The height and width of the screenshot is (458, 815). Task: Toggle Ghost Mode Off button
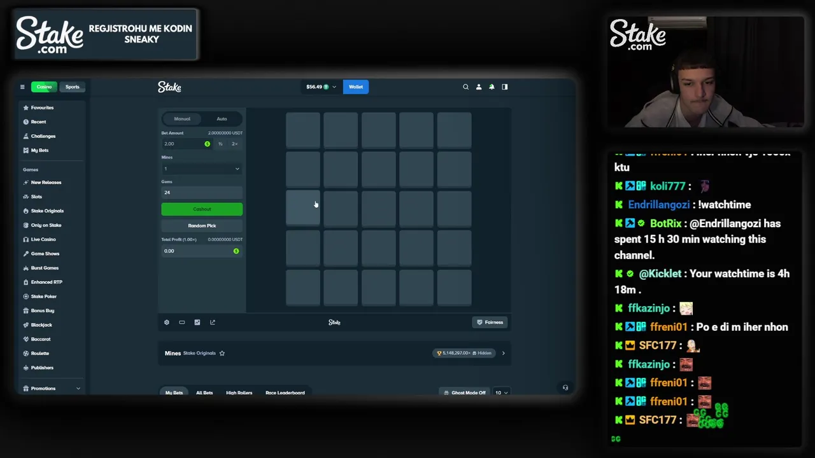465,392
